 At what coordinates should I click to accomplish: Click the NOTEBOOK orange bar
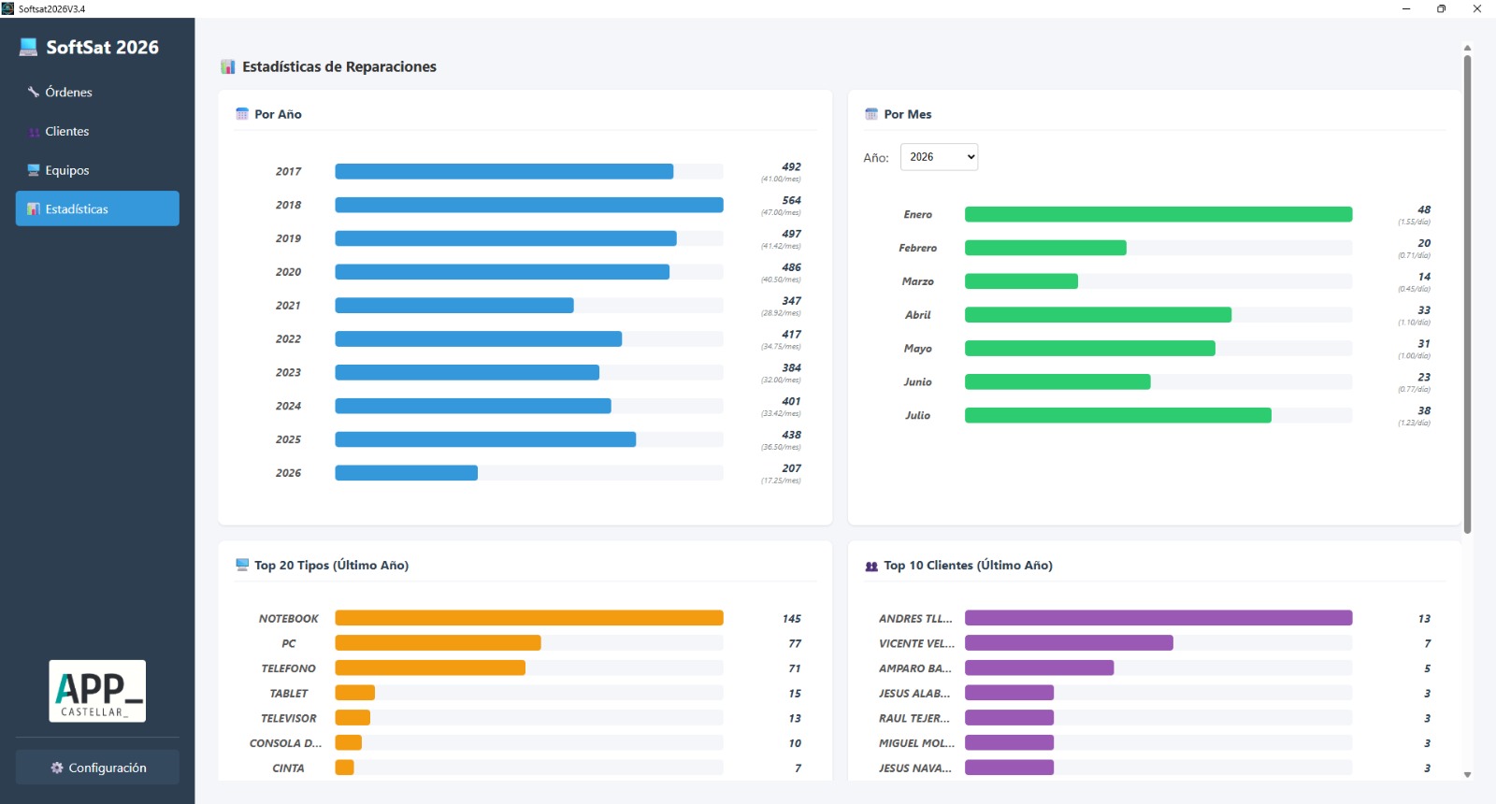529,618
